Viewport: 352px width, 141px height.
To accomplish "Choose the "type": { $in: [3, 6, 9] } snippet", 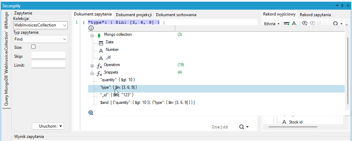I will [x=216, y=88].
